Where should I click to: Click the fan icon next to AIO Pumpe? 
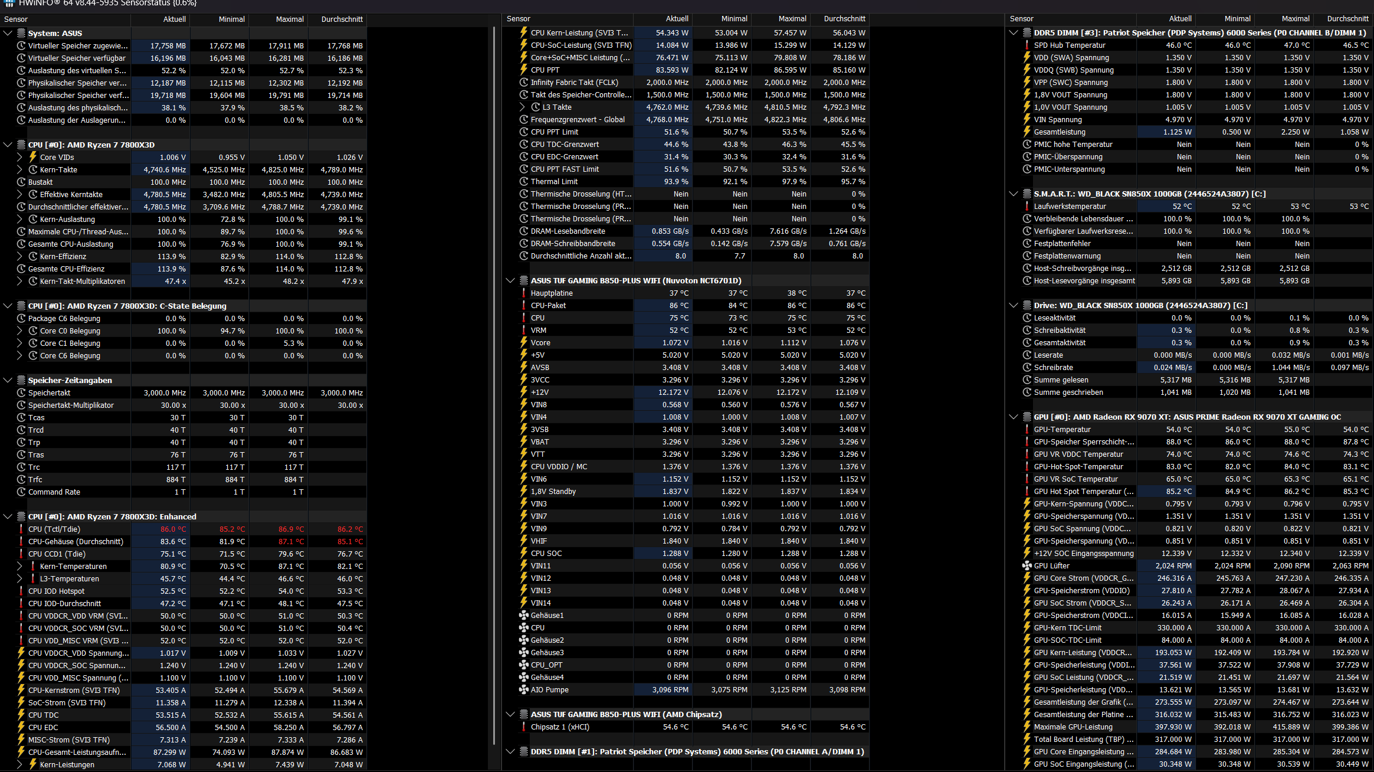click(x=523, y=689)
